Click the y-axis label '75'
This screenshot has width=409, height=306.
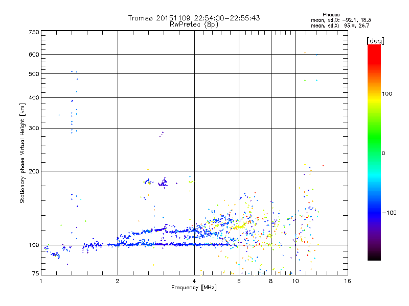(x=36, y=273)
